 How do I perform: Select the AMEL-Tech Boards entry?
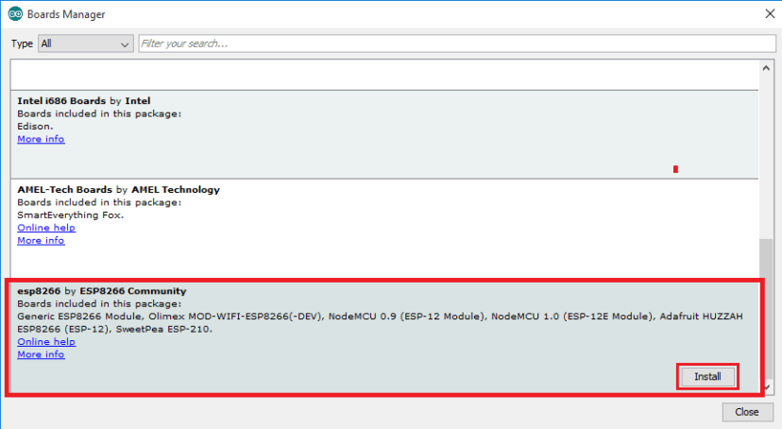378,213
